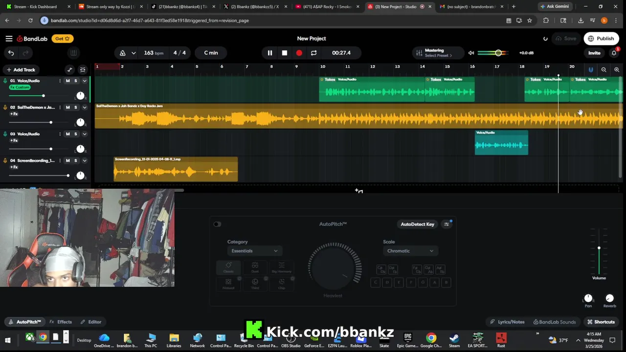Toggle the cycle loop button
Image resolution: width=626 pixels, height=352 pixels.
click(313, 53)
